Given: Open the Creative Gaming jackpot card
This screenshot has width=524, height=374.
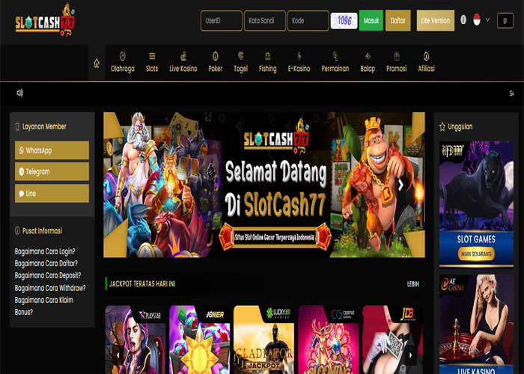Looking at the screenshot, I should [328, 340].
